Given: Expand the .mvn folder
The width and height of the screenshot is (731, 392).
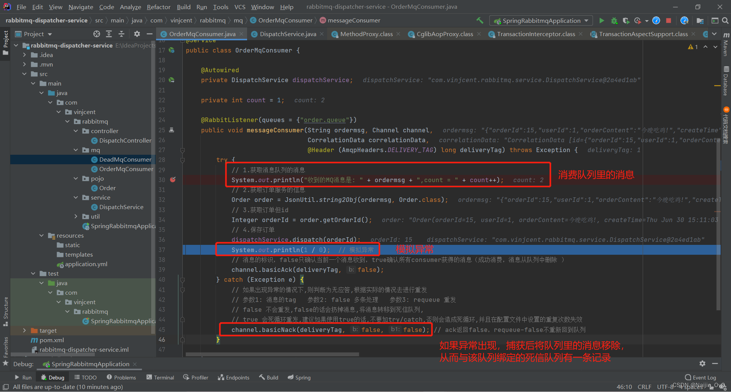Looking at the screenshot, I should click(24, 64).
